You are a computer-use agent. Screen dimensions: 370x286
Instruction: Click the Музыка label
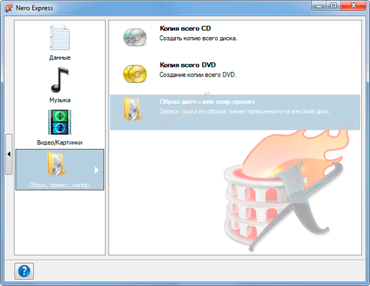(60, 100)
